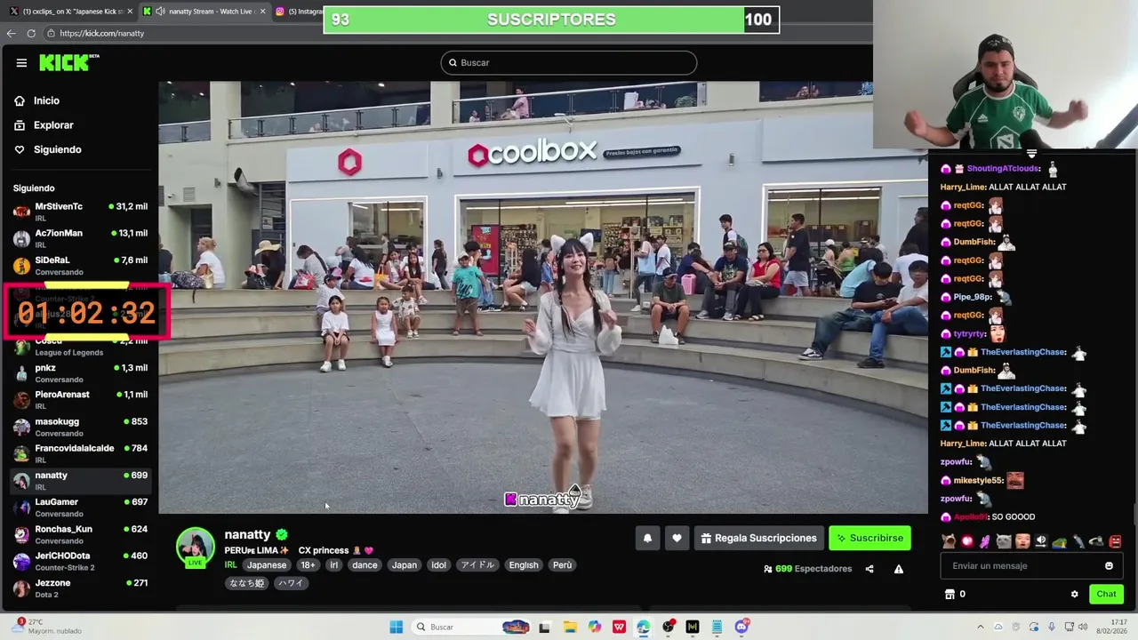Click the browser back arrow
Image resolution: width=1138 pixels, height=640 pixels.
[x=11, y=33]
